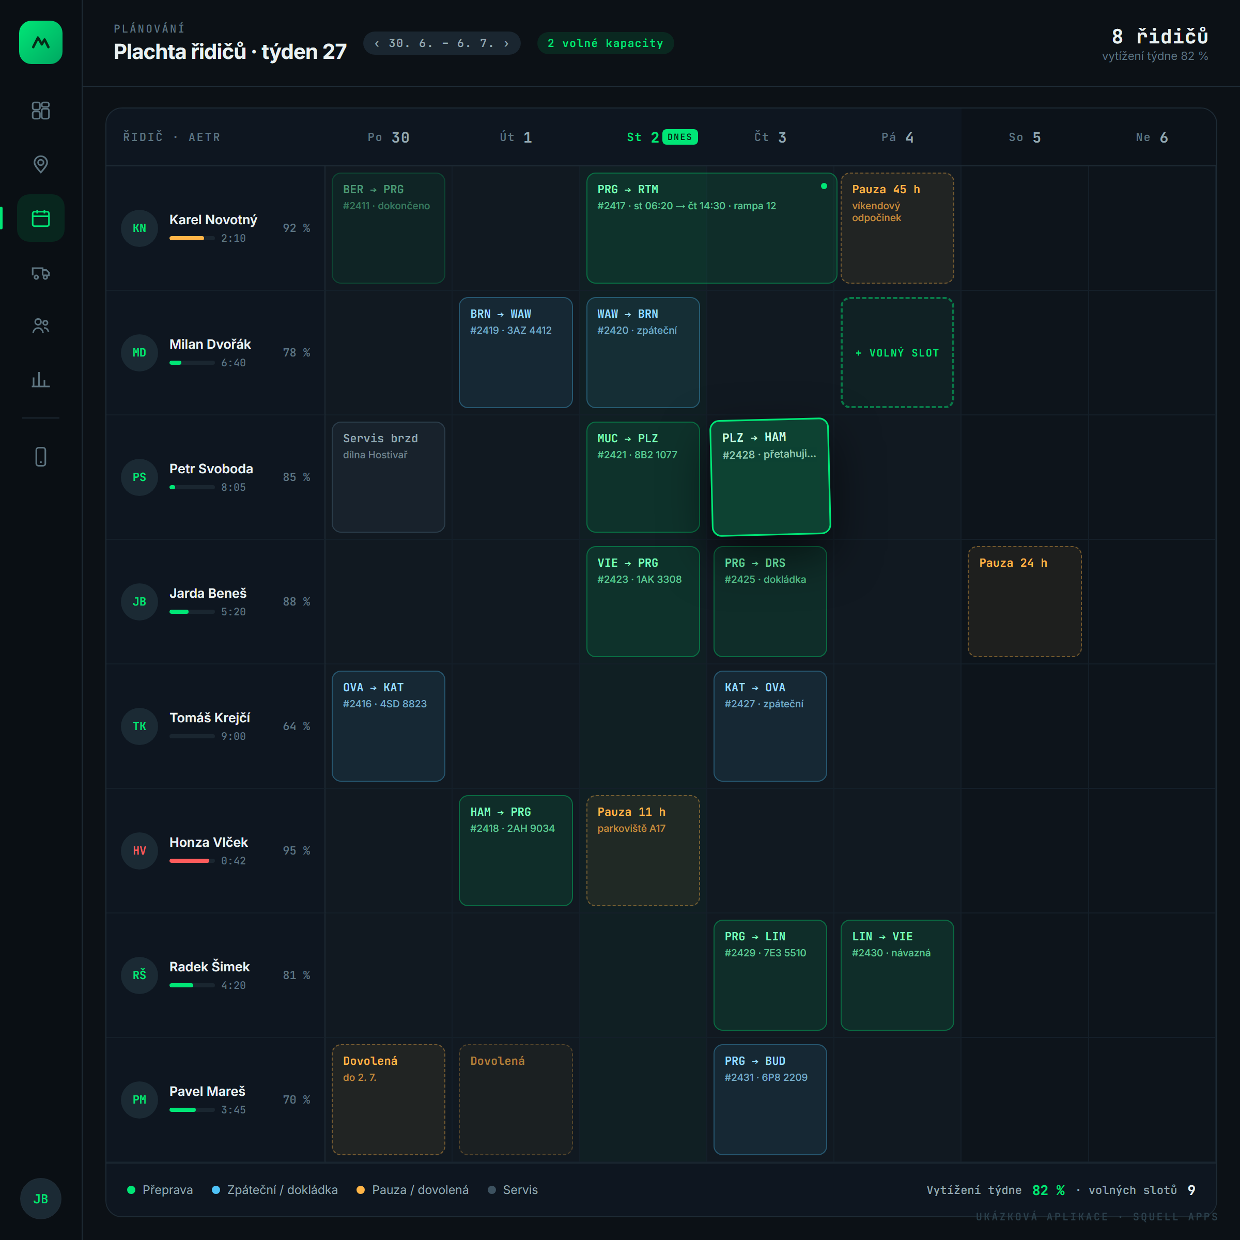
Task: Open the Pauza 45 h weekend rest card
Action: coord(897,228)
